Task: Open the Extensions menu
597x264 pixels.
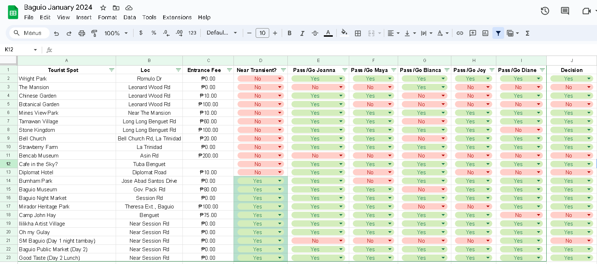Action: pyautogui.click(x=177, y=17)
